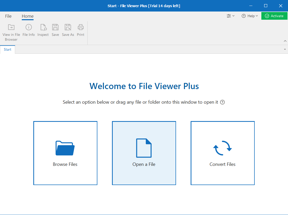Screen dimensions: 288x215
Task: Maximize the File Viewer Plus window
Action: coord(266,6)
